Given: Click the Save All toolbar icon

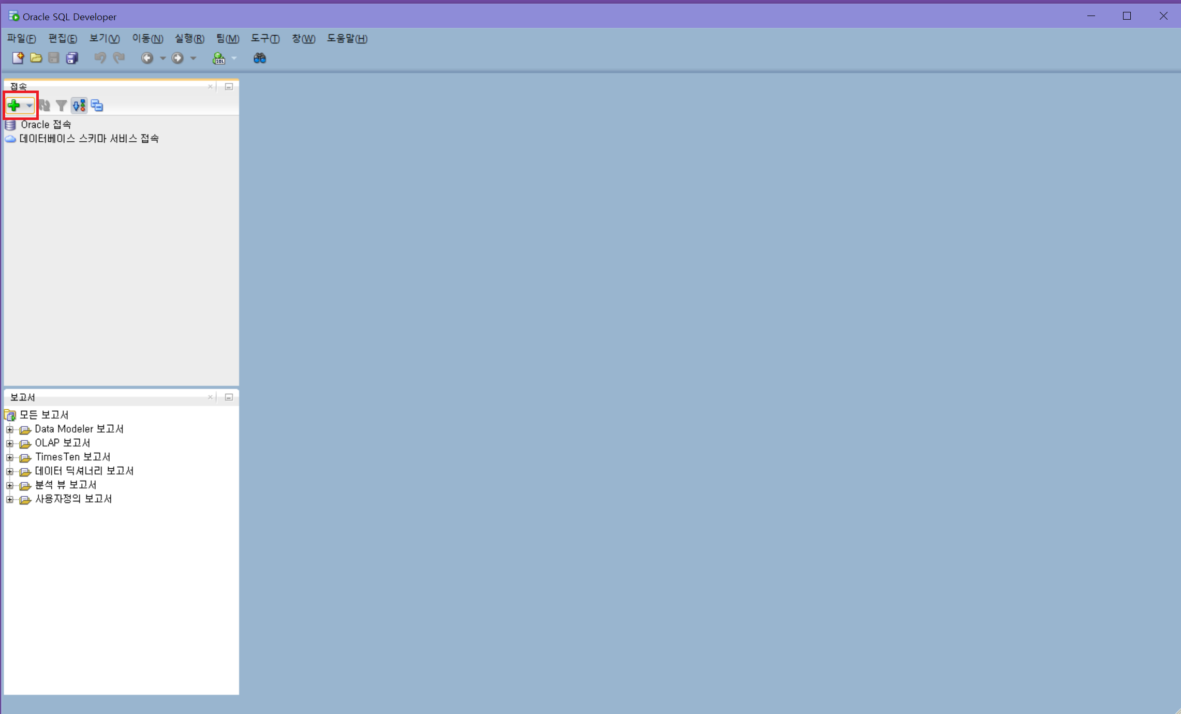Looking at the screenshot, I should click(x=72, y=58).
